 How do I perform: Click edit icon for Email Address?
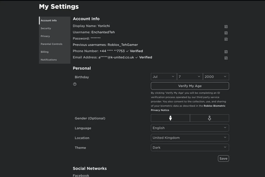pos(226,58)
